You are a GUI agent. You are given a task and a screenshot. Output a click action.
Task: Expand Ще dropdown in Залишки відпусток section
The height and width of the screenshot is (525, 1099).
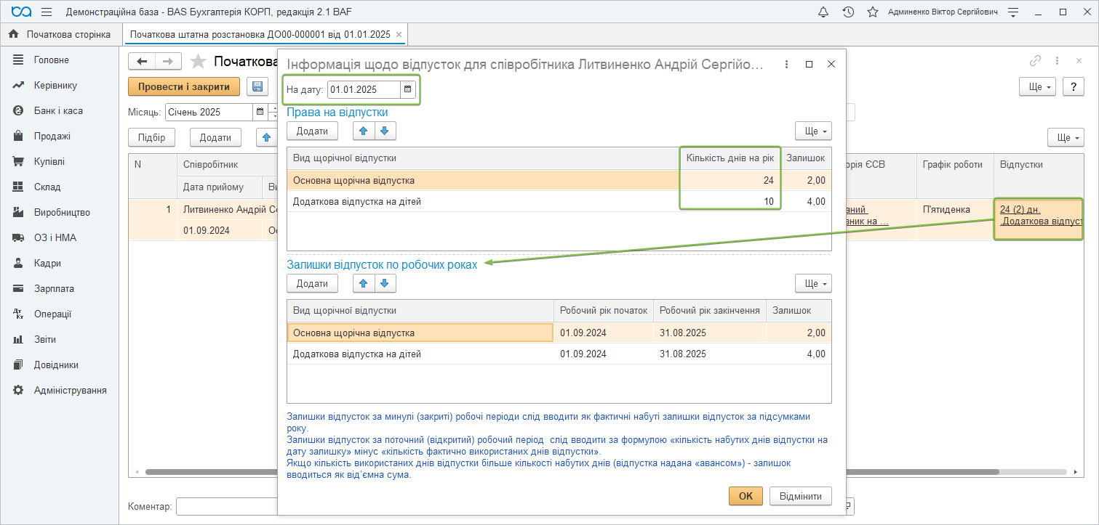(x=812, y=284)
